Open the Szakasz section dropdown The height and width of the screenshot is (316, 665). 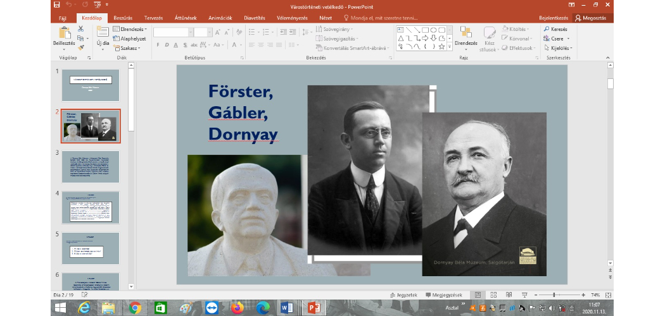point(128,47)
